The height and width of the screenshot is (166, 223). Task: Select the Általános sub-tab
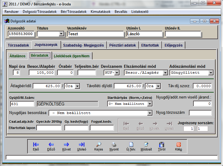click(18, 56)
